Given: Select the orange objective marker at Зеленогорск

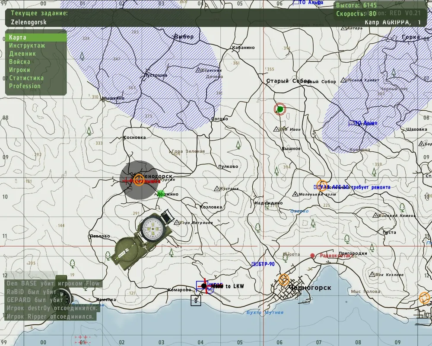Looking at the screenshot, I should pyautogui.click(x=138, y=179).
